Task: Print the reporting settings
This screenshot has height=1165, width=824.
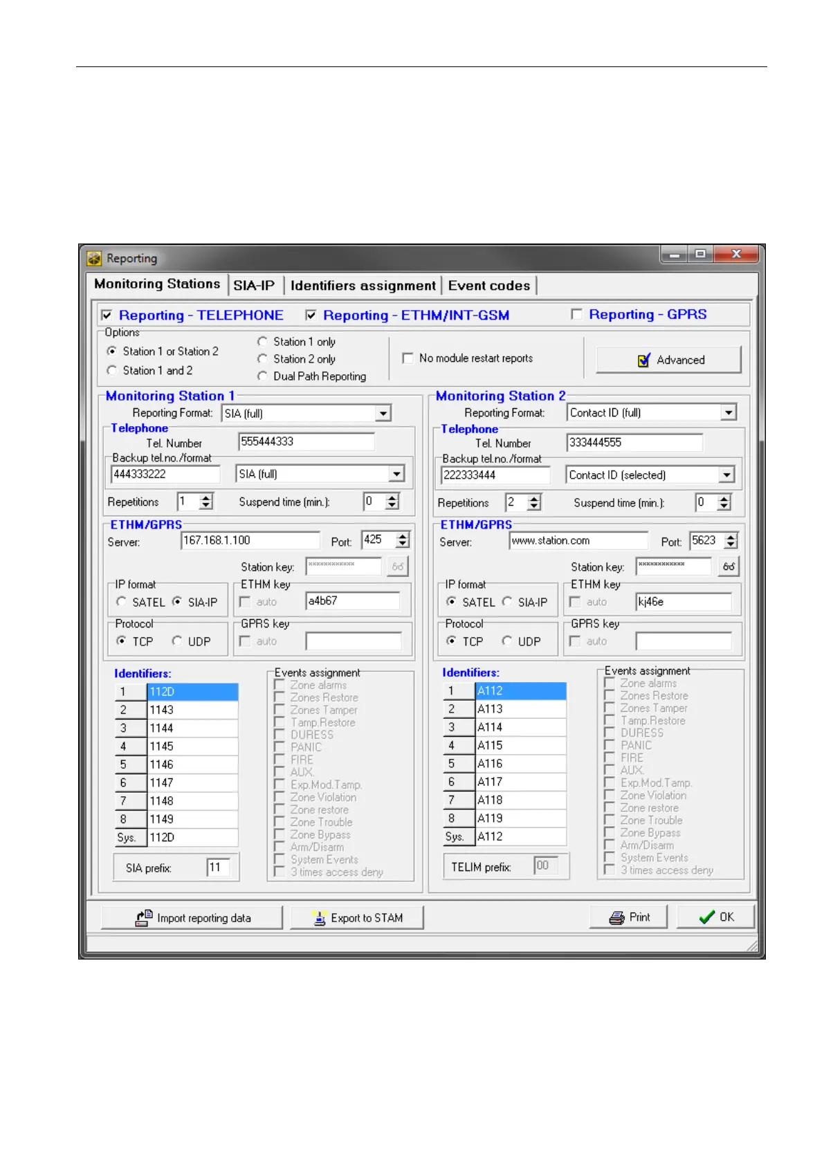Action: 628,917
